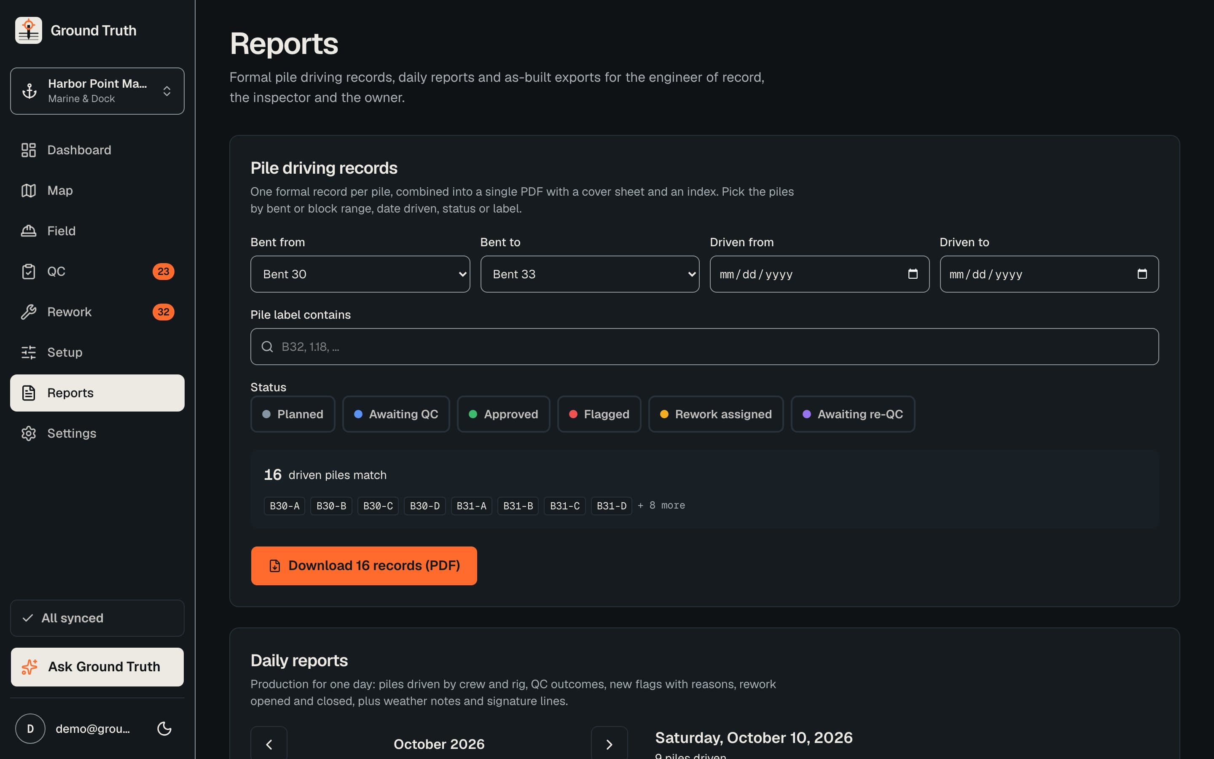Click the Ask Ground Truth button
Viewport: 1214px width, 759px height.
pos(97,667)
